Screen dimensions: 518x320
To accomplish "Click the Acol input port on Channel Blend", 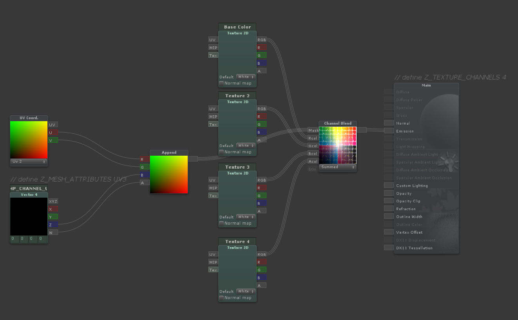I will [313, 161].
